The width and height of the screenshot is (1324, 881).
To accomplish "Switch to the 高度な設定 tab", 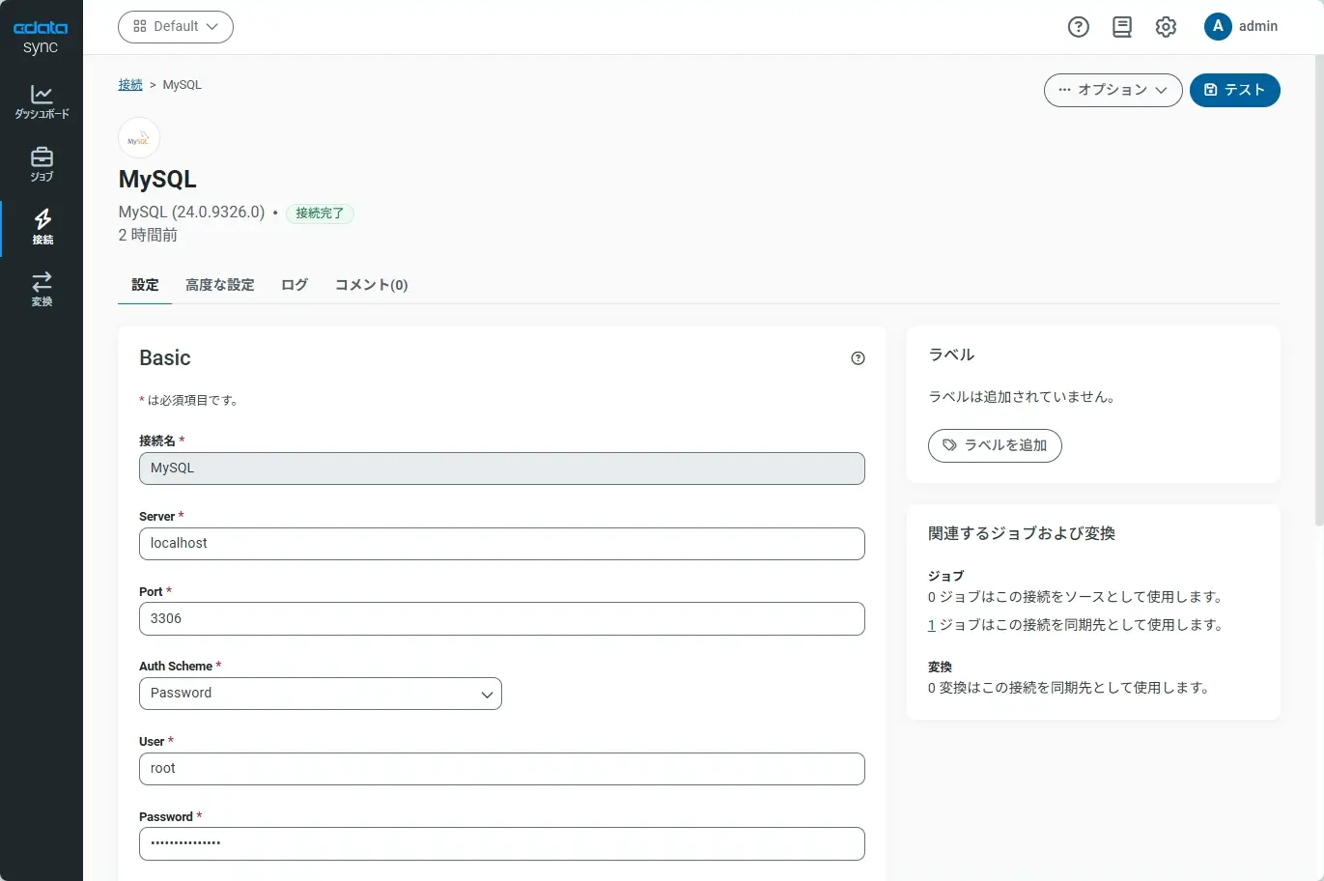I will coord(220,285).
